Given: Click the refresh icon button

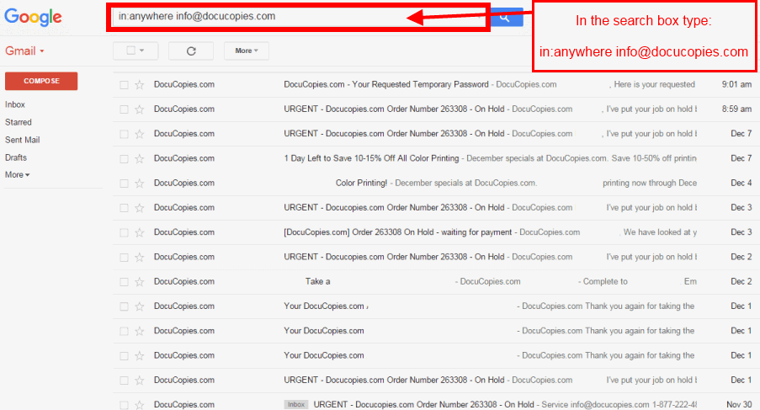Looking at the screenshot, I should (x=191, y=51).
